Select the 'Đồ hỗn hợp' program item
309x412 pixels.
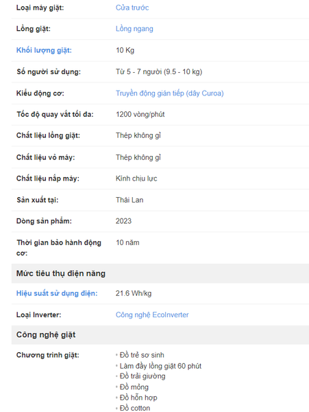pyautogui.click(x=138, y=398)
